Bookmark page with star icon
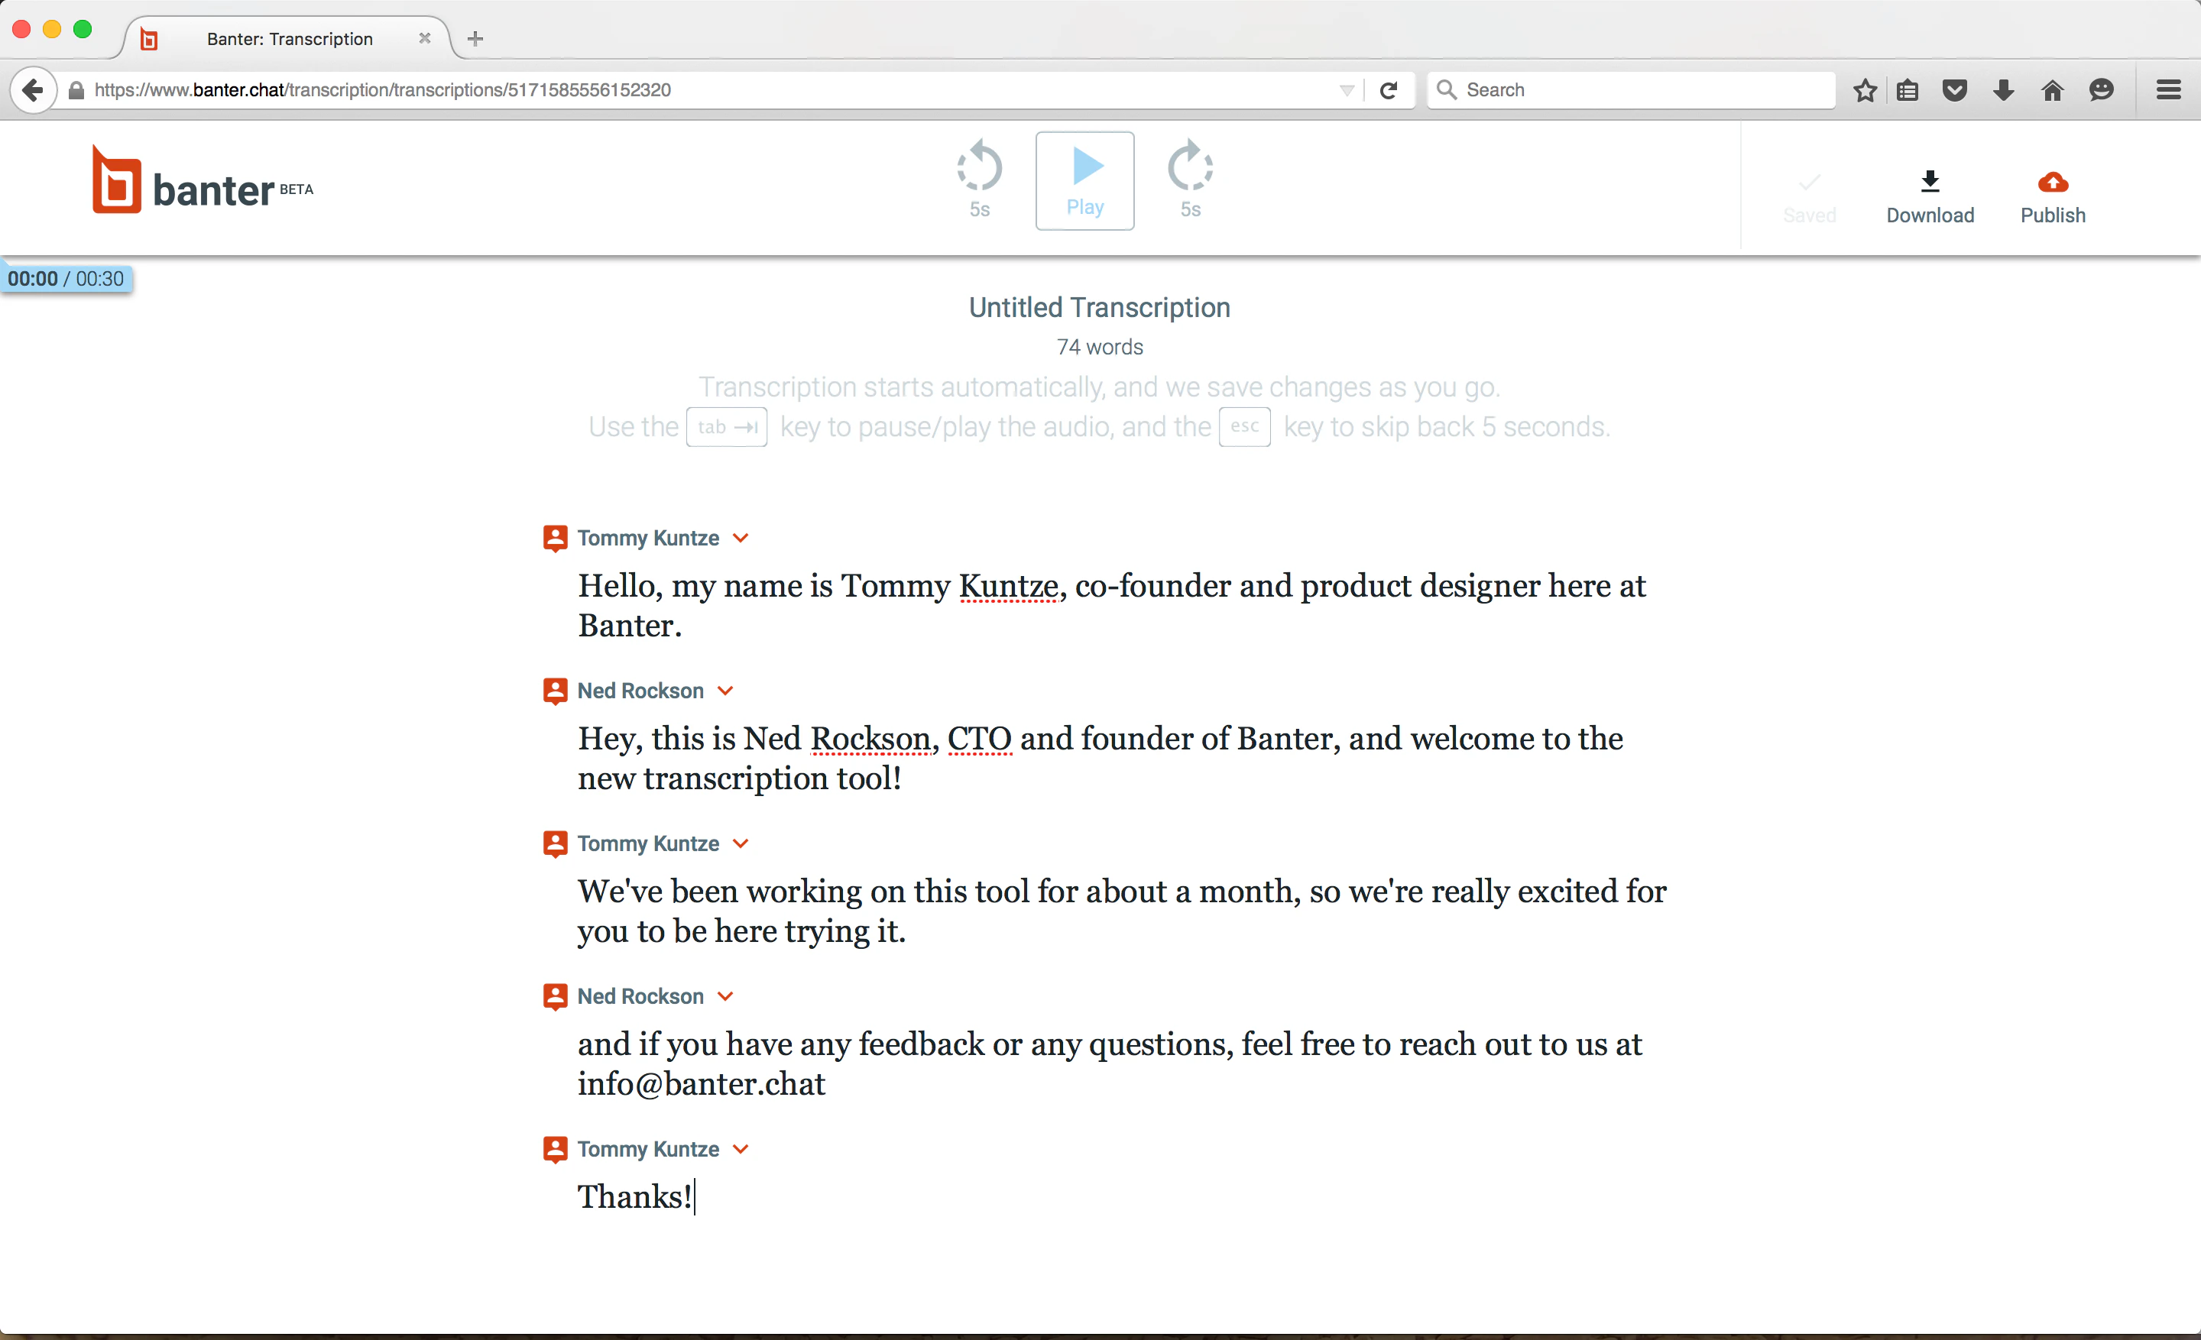Viewport: 2201px width, 1340px height. [1864, 90]
